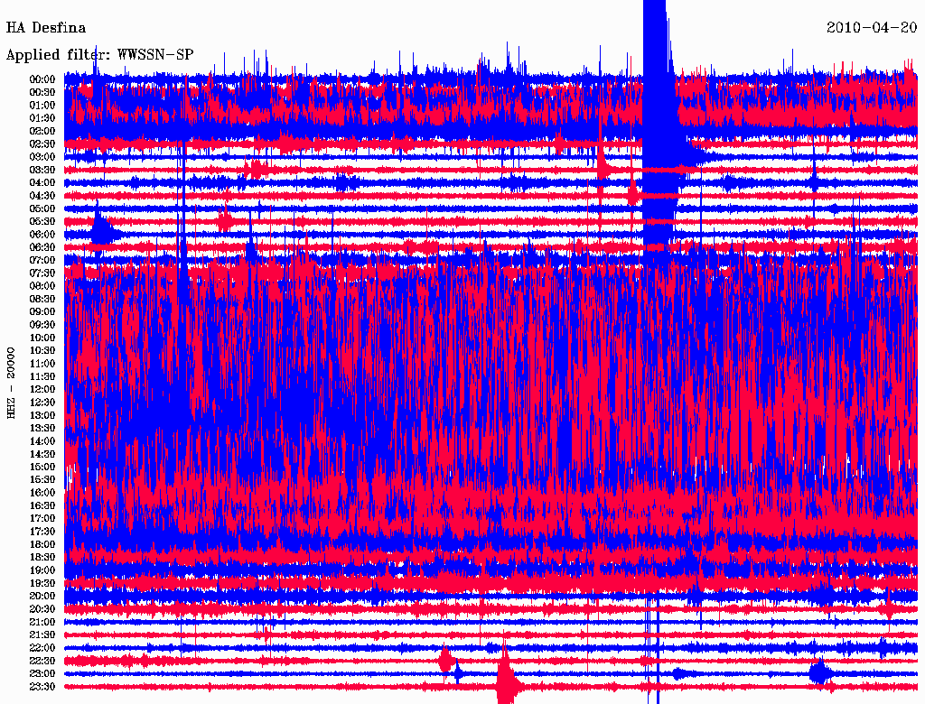Select the 13:30 time label
Viewport: 925px width, 704px height.
tap(42, 429)
